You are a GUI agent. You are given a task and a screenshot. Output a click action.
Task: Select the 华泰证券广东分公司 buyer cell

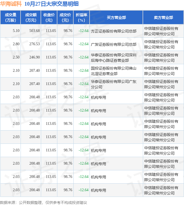click(114, 84)
